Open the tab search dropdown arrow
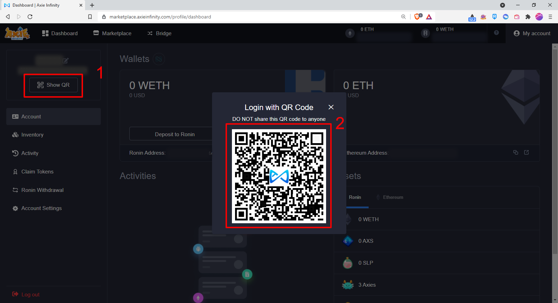Viewport: 558px width, 303px height. pyautogui.click(x=503, y=5)
